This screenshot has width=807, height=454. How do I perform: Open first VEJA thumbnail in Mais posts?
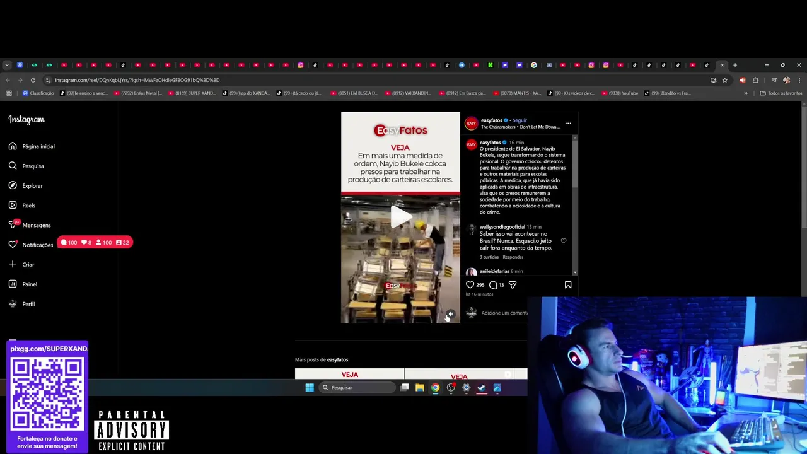(x=349, y=374)
